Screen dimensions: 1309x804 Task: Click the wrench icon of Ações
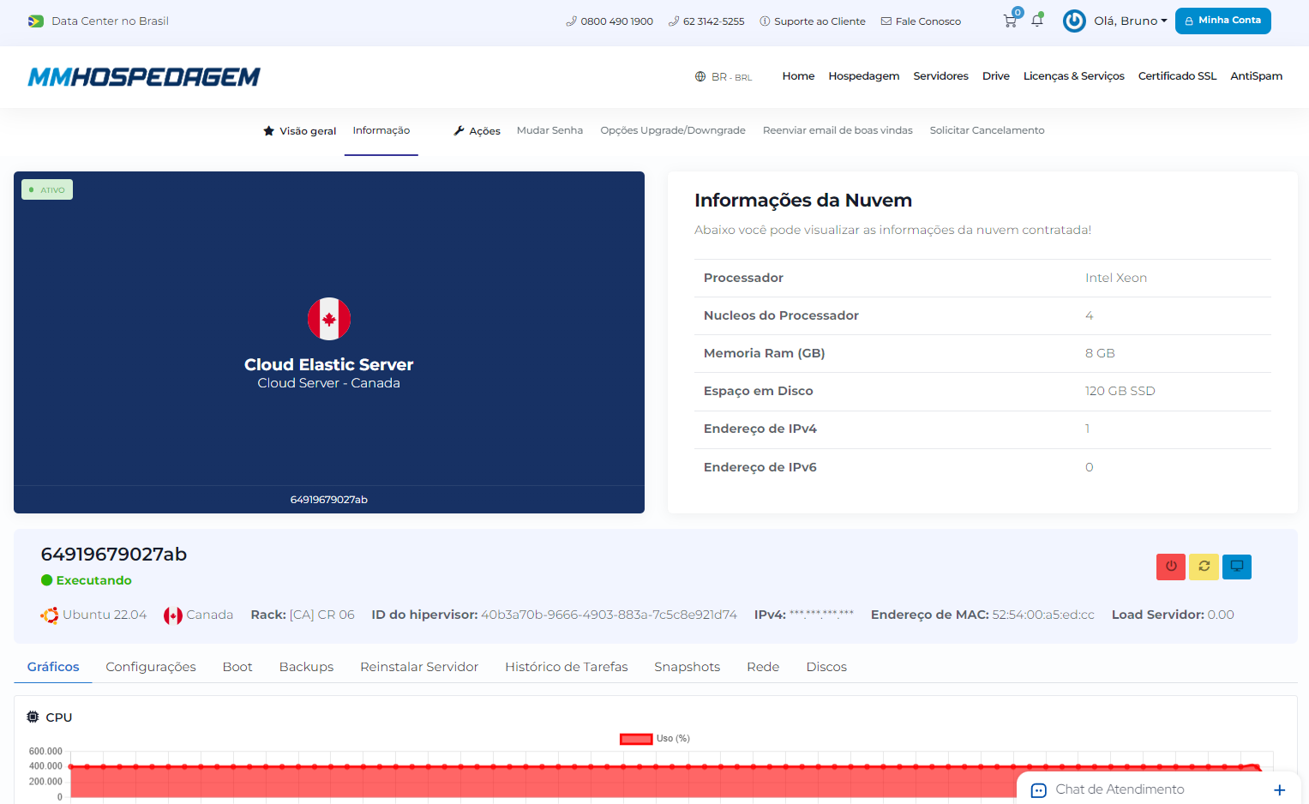tap(459, 131)
